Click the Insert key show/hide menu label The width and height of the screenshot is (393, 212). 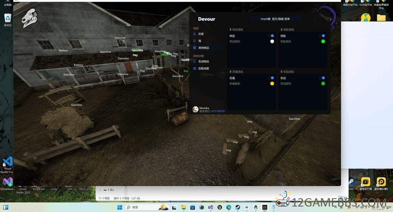[x=275, y=19]
